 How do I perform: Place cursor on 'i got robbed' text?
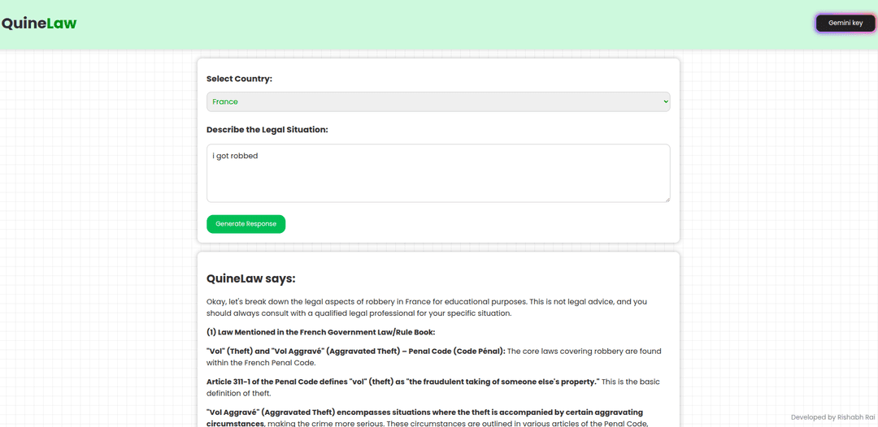click(x=235, y=156)
